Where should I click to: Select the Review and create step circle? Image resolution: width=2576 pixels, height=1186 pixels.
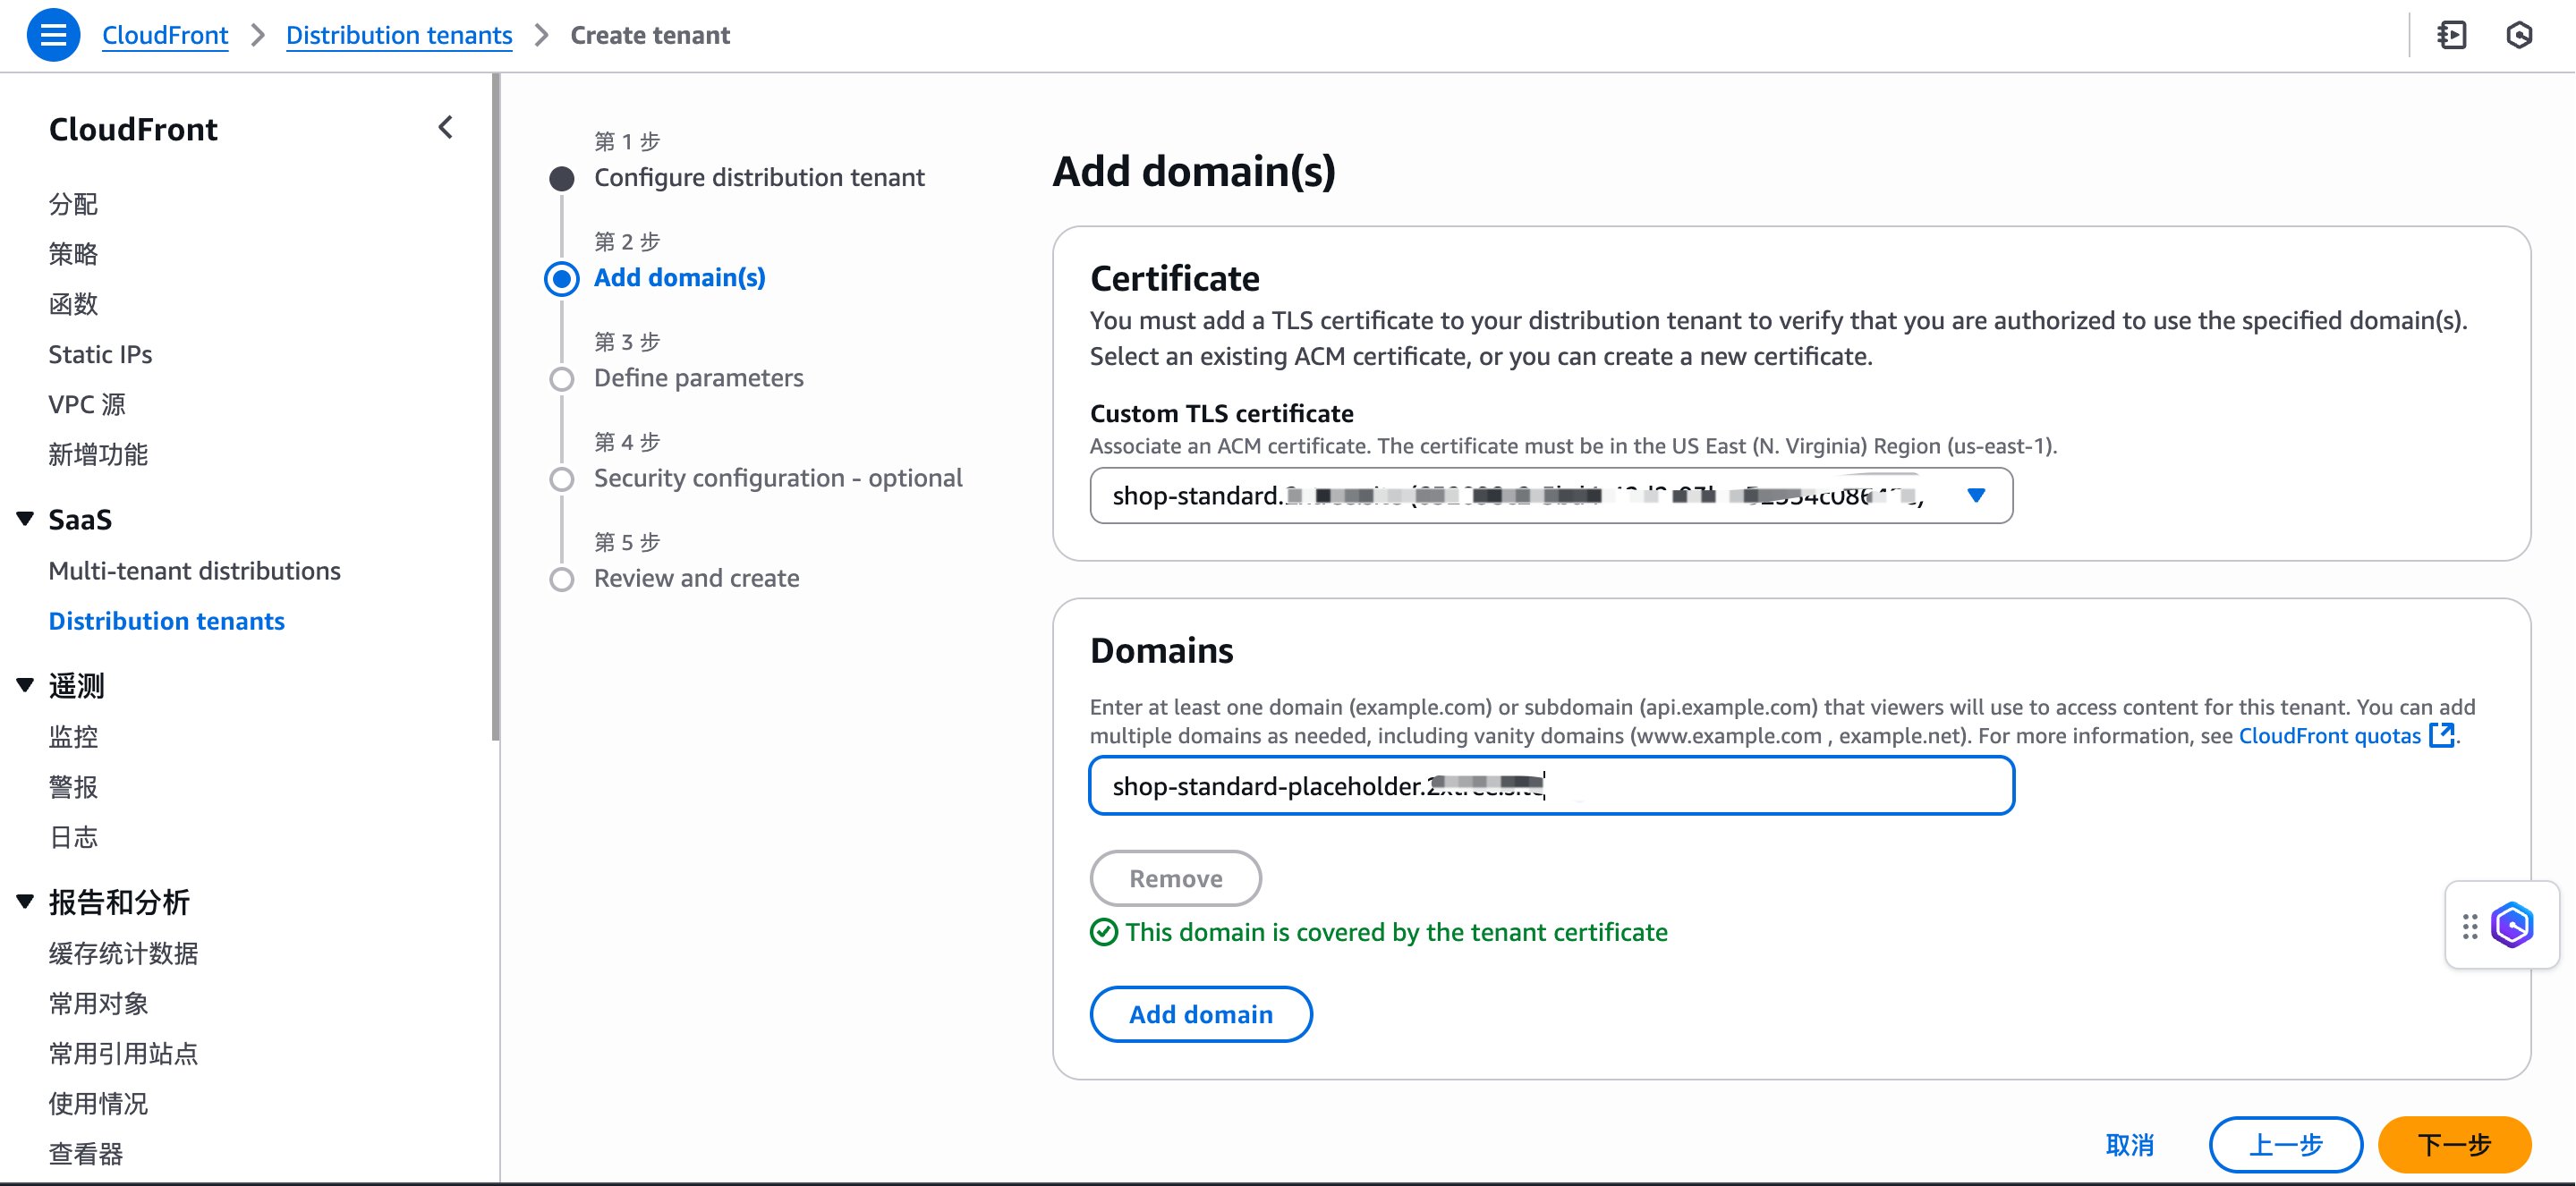(x=562, y=579)
